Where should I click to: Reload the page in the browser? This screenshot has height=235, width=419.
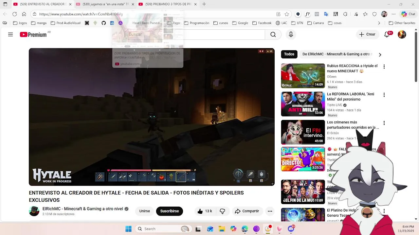click(14, 14)
